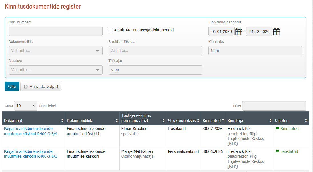This screenshot has width=313, height=172.
Task: Click Puhasta väljad reset button
Action: (41, 86)
